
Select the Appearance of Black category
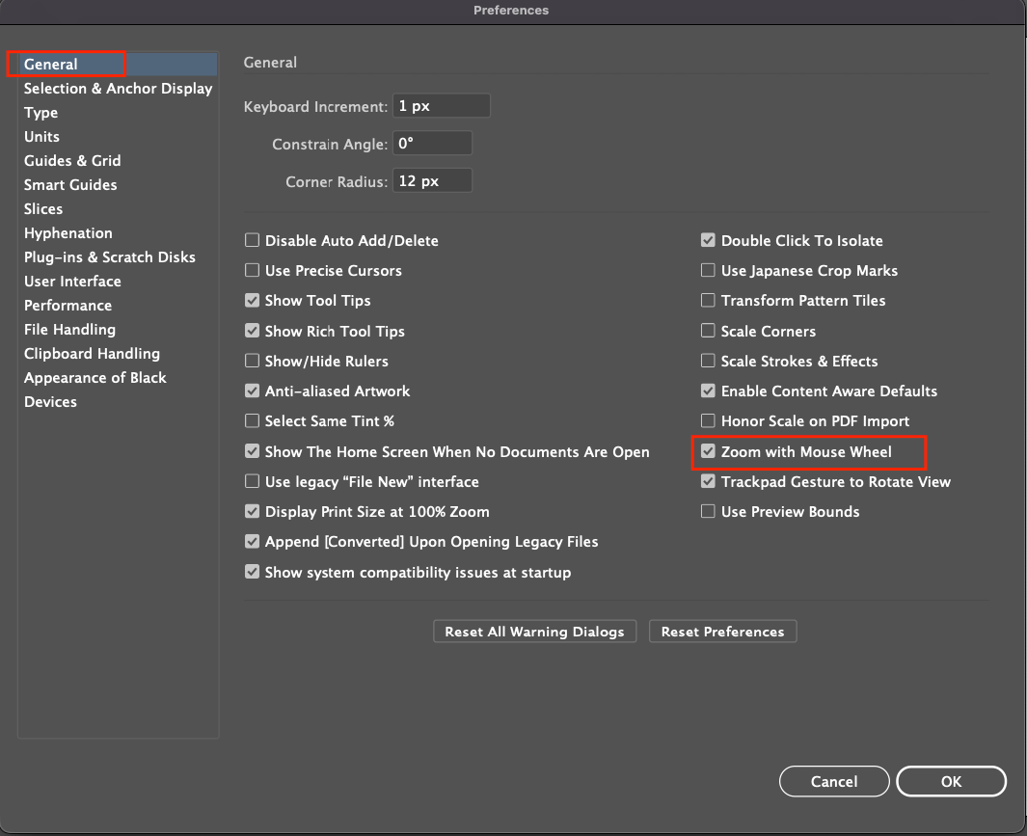click(95, 377)
